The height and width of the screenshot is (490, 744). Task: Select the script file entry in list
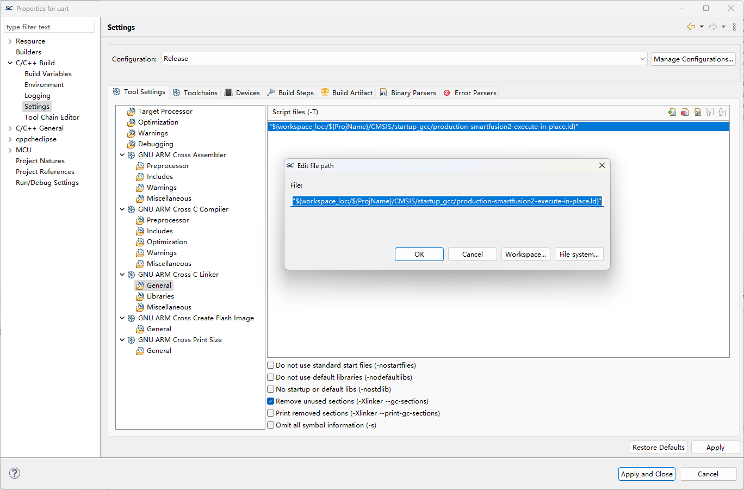point(498,127)
